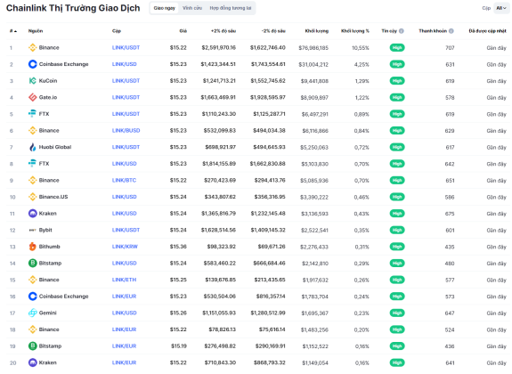512x374 pixels.
Task: Open the Huobi Global exchange name
Action: point(55,147)
